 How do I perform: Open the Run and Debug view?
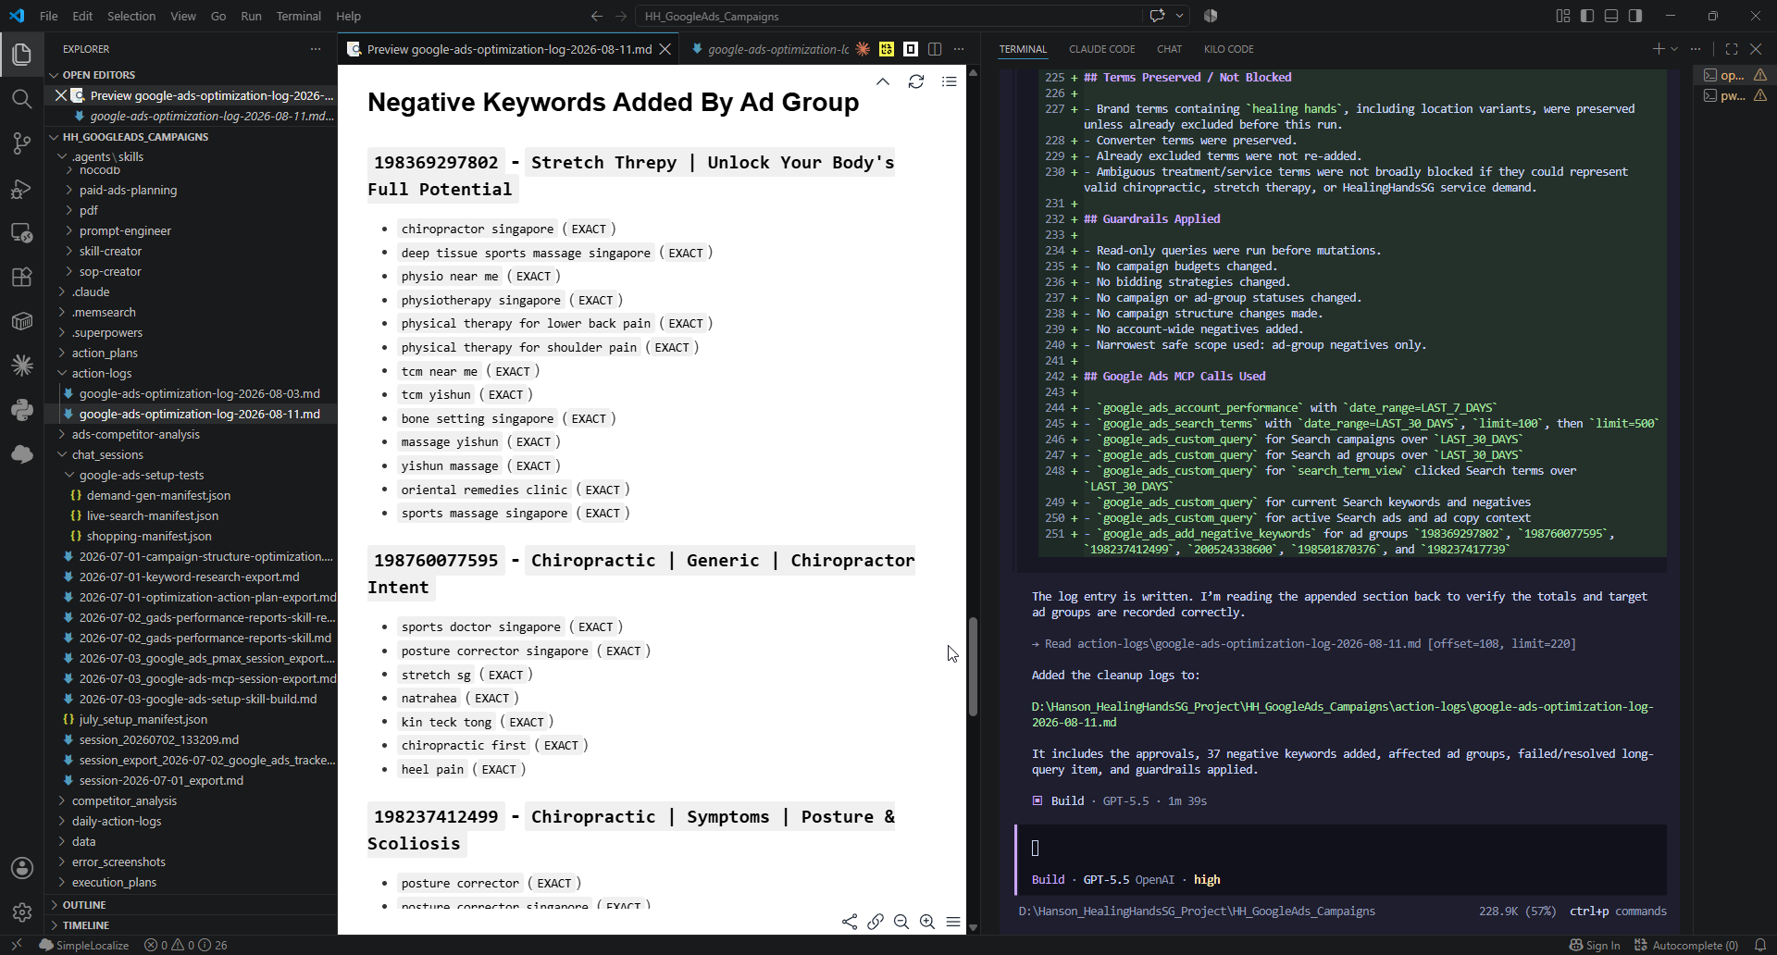(22, 188)
